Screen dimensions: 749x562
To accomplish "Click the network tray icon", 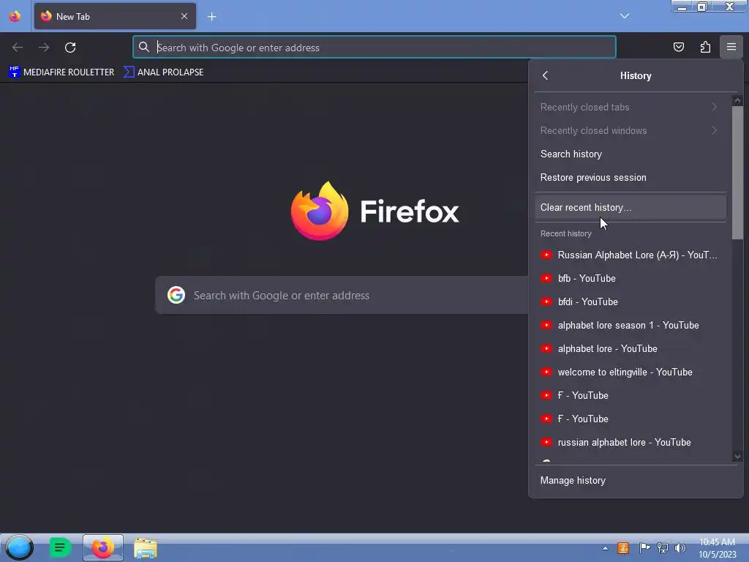I will tap(663, 548).
